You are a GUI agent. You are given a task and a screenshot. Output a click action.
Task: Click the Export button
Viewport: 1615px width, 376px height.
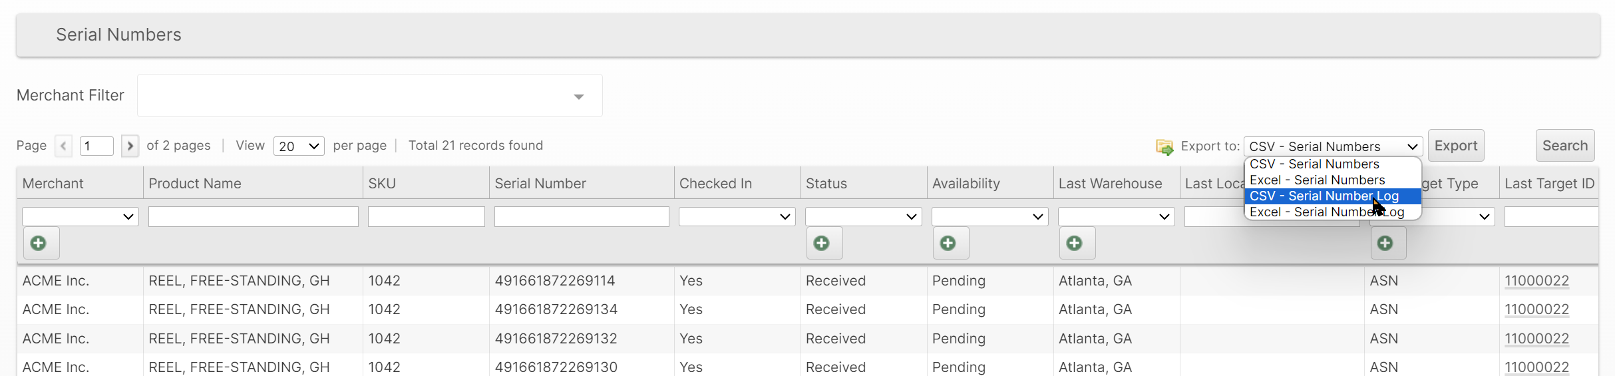click(x=1455, y=146)
